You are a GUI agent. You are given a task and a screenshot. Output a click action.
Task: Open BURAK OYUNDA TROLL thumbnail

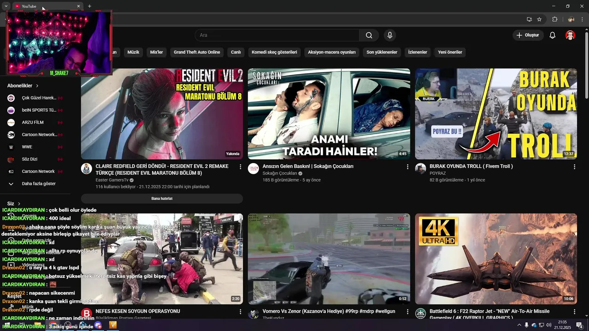(x=496, y=114)
